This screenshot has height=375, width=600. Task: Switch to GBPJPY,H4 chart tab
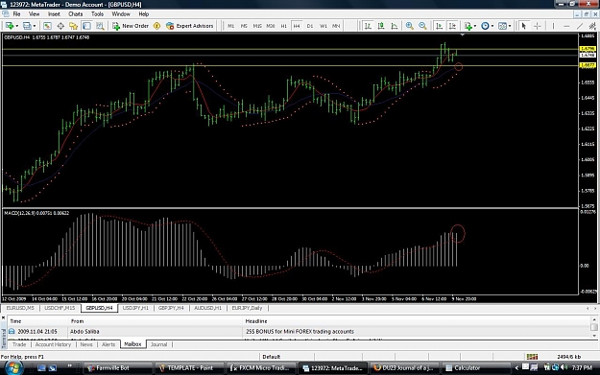tap(171, 308)
